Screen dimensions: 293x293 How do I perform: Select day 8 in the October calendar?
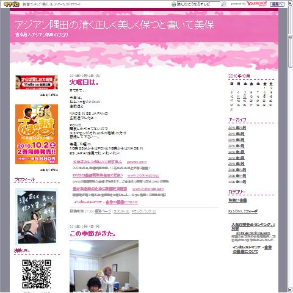click(x=264, y=93)
